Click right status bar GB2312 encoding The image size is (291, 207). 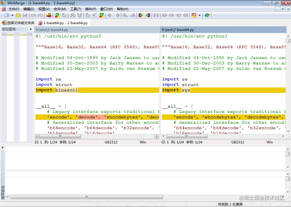238,142
